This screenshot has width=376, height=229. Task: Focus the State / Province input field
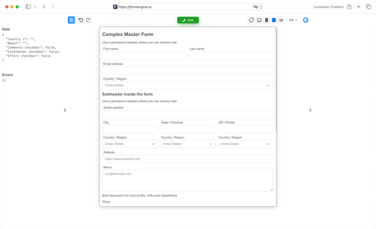click(187, 129)
